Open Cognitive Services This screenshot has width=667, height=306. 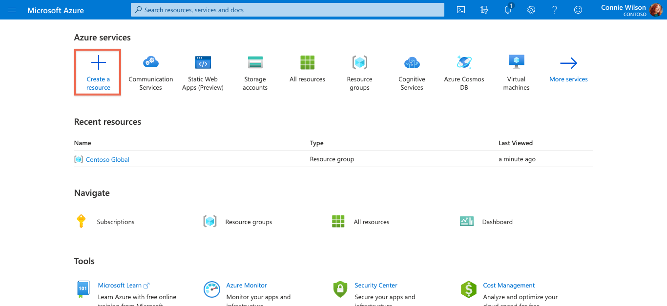pyautogui.click(x=412, y=72)
